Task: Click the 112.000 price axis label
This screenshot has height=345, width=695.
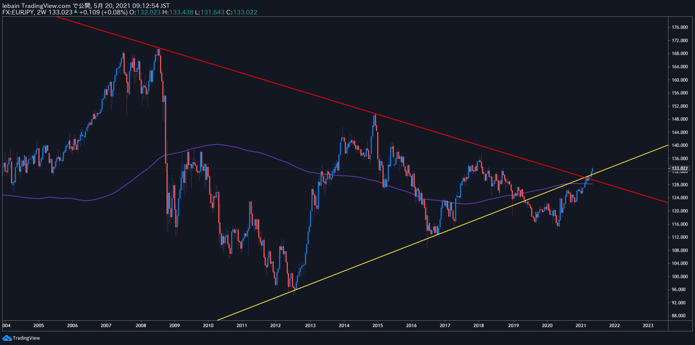Action: [x=680, y=237]
